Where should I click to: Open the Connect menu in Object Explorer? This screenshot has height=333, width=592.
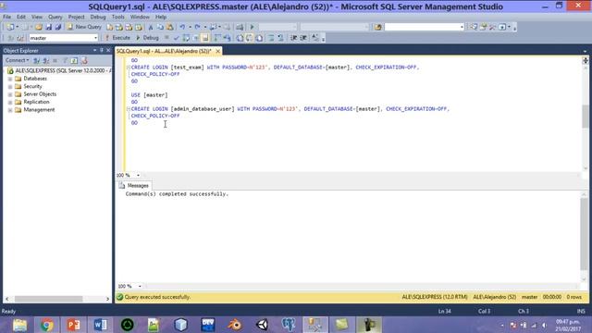17,60
